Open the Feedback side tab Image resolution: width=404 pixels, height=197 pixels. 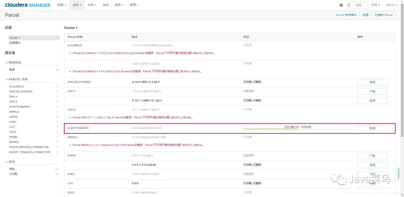398,173
